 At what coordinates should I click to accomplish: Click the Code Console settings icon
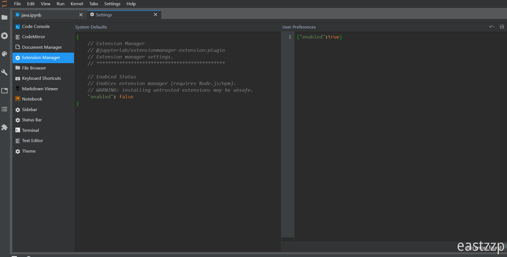pos(18,27)
